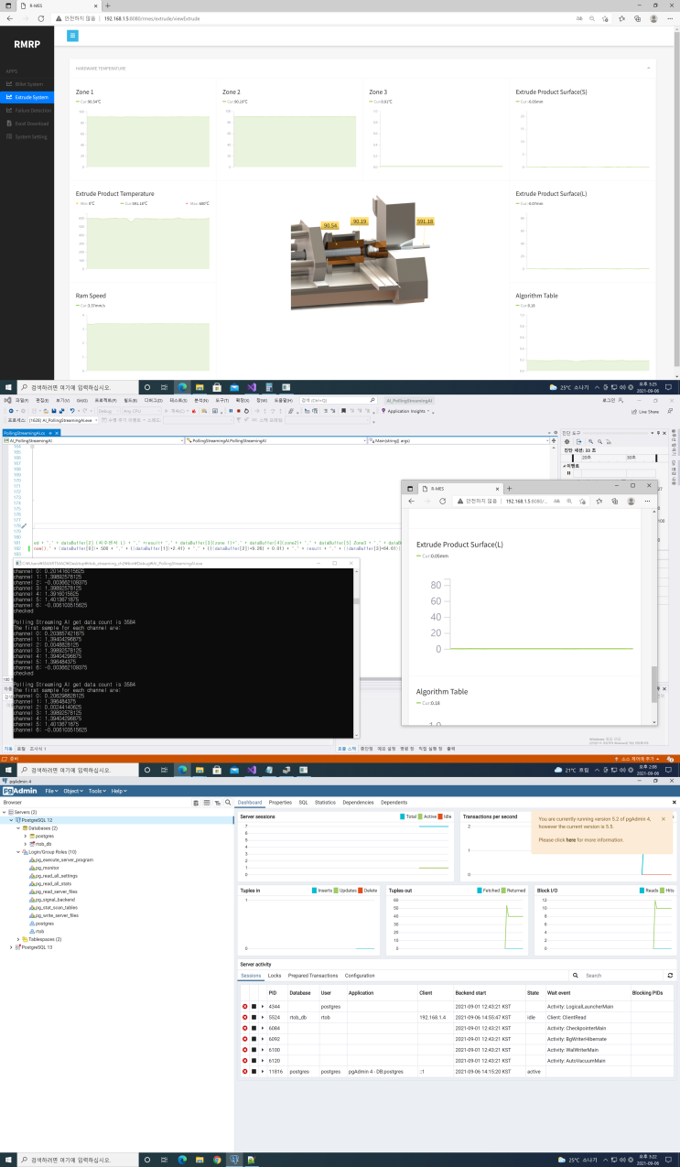Screen dimensions: 680x1167
Task: Select pg_signal_backend role in tree
Action: pos(55,900)
